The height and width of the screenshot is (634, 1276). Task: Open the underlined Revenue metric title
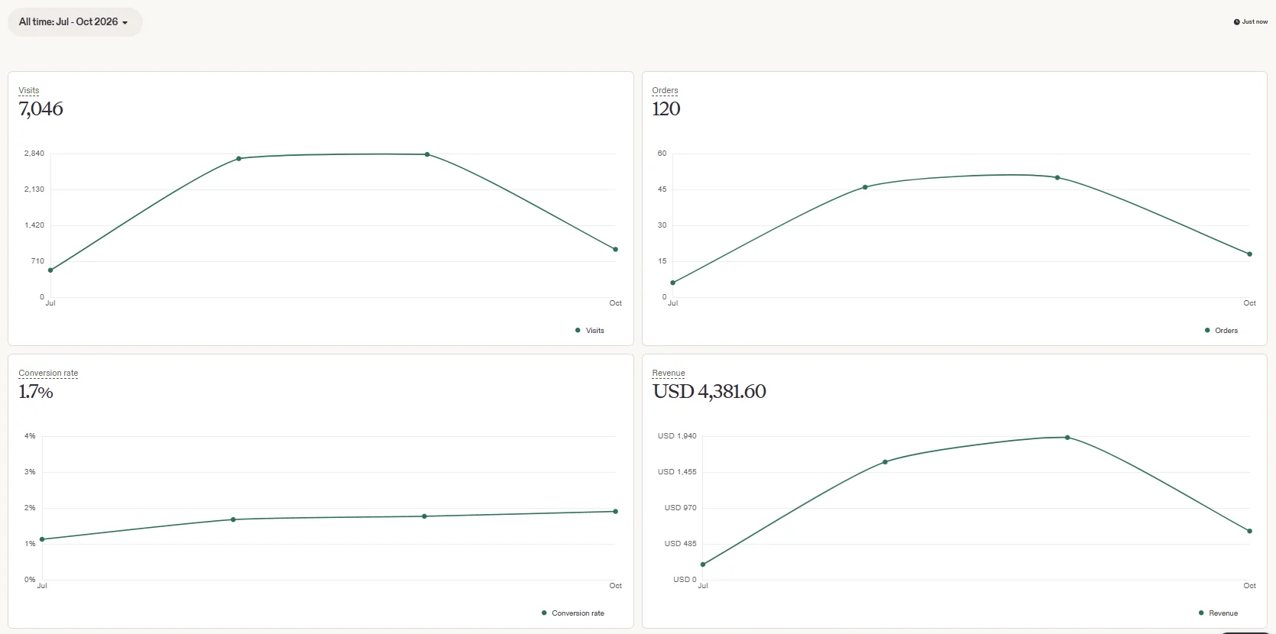coord(669,373)
